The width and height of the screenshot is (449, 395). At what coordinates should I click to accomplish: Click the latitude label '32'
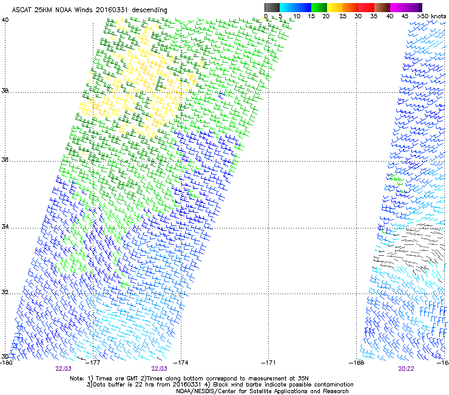[5, 292]
